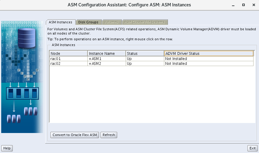Refresh the ASM instances list
This screenshot has width=259, height=153.
[109, 135]
